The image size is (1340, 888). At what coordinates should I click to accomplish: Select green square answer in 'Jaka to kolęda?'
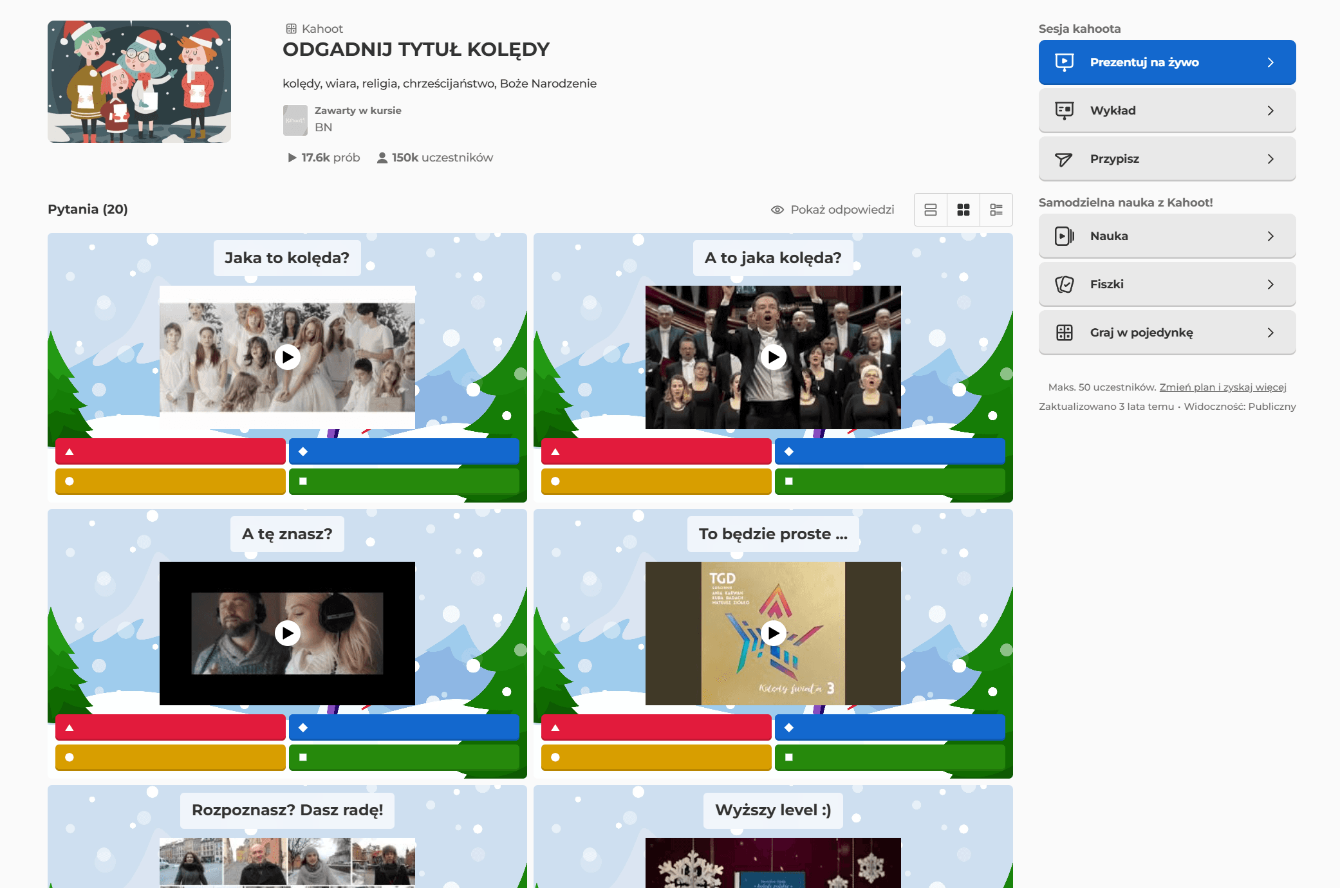(404, 481)
